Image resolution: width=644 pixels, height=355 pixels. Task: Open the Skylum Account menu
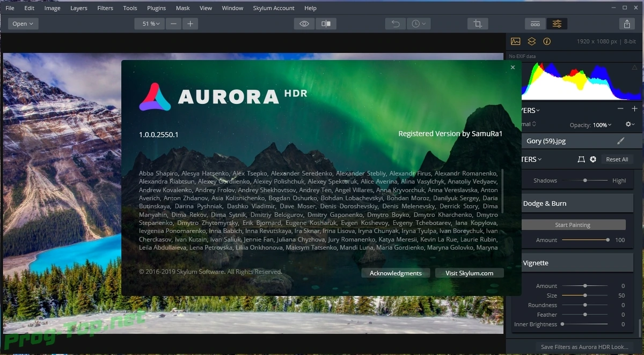274,8
